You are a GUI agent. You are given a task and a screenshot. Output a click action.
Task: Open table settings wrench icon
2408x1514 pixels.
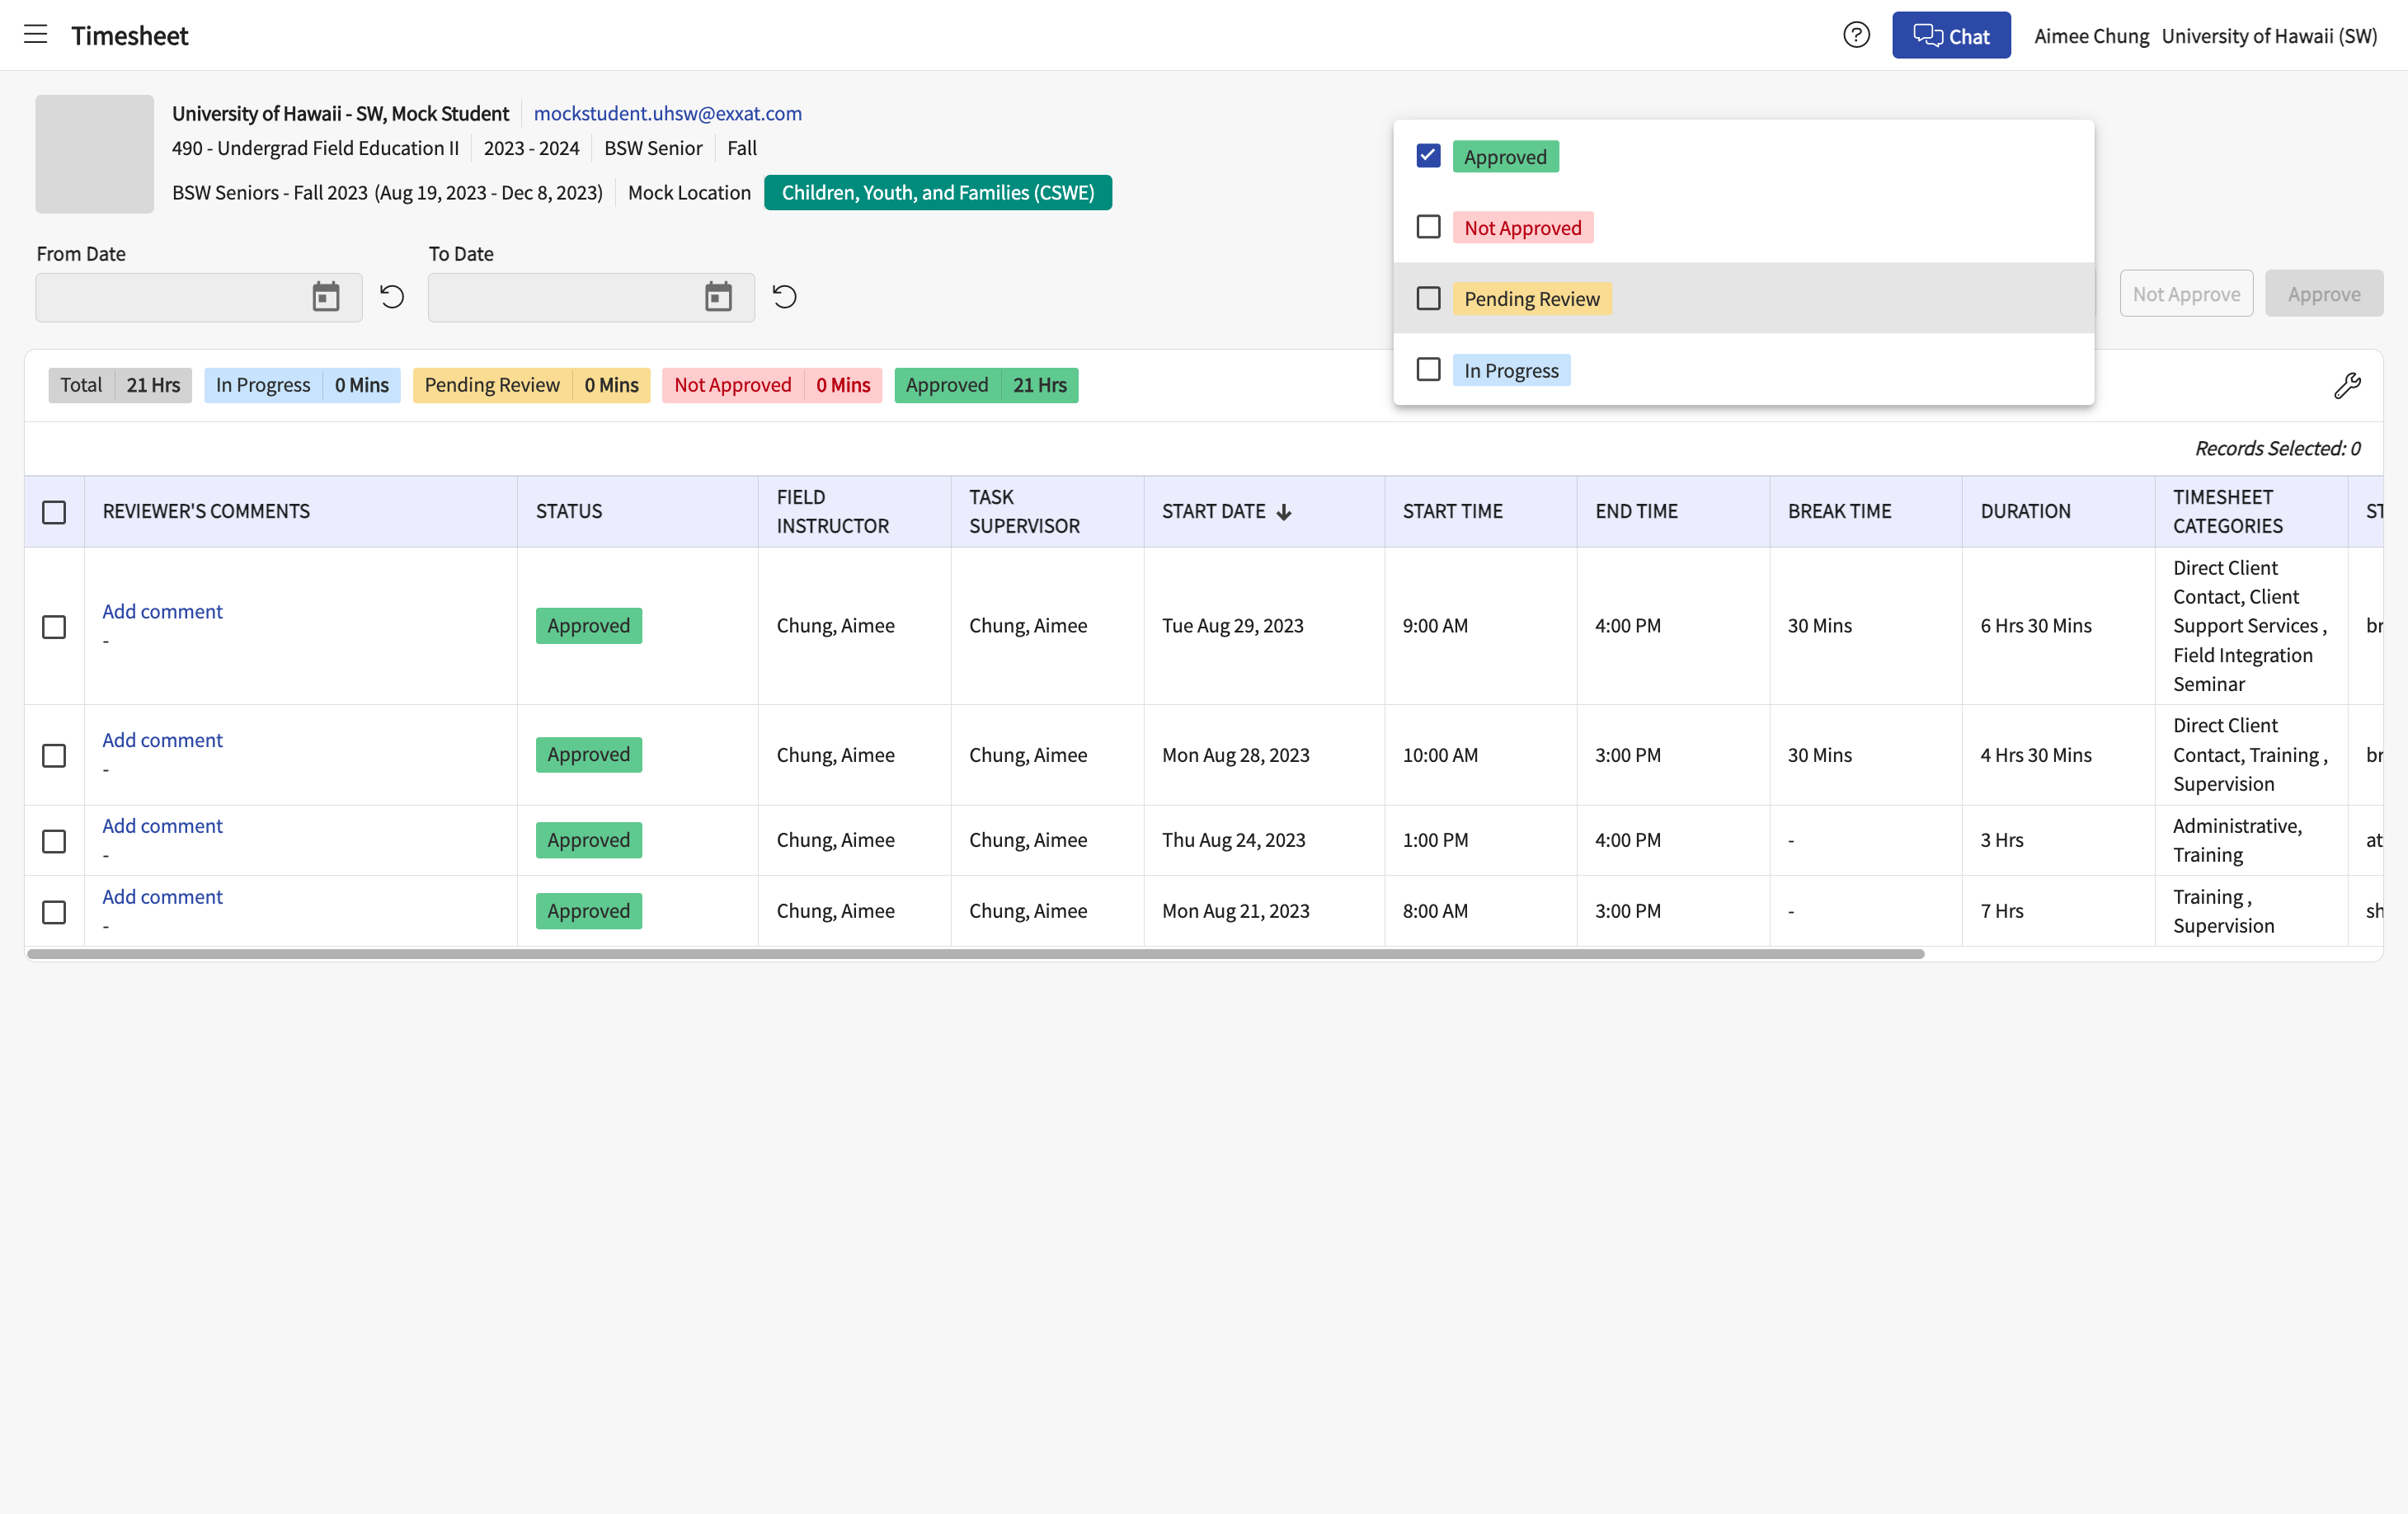[2347, 386]
